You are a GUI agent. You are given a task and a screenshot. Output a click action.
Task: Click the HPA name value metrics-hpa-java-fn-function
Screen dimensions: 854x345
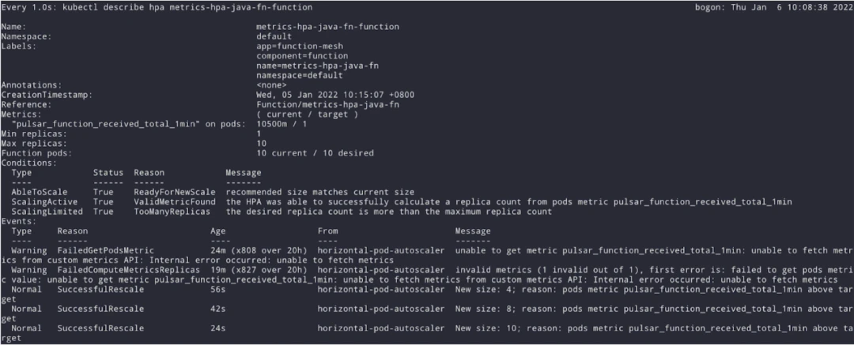[327, 27]
